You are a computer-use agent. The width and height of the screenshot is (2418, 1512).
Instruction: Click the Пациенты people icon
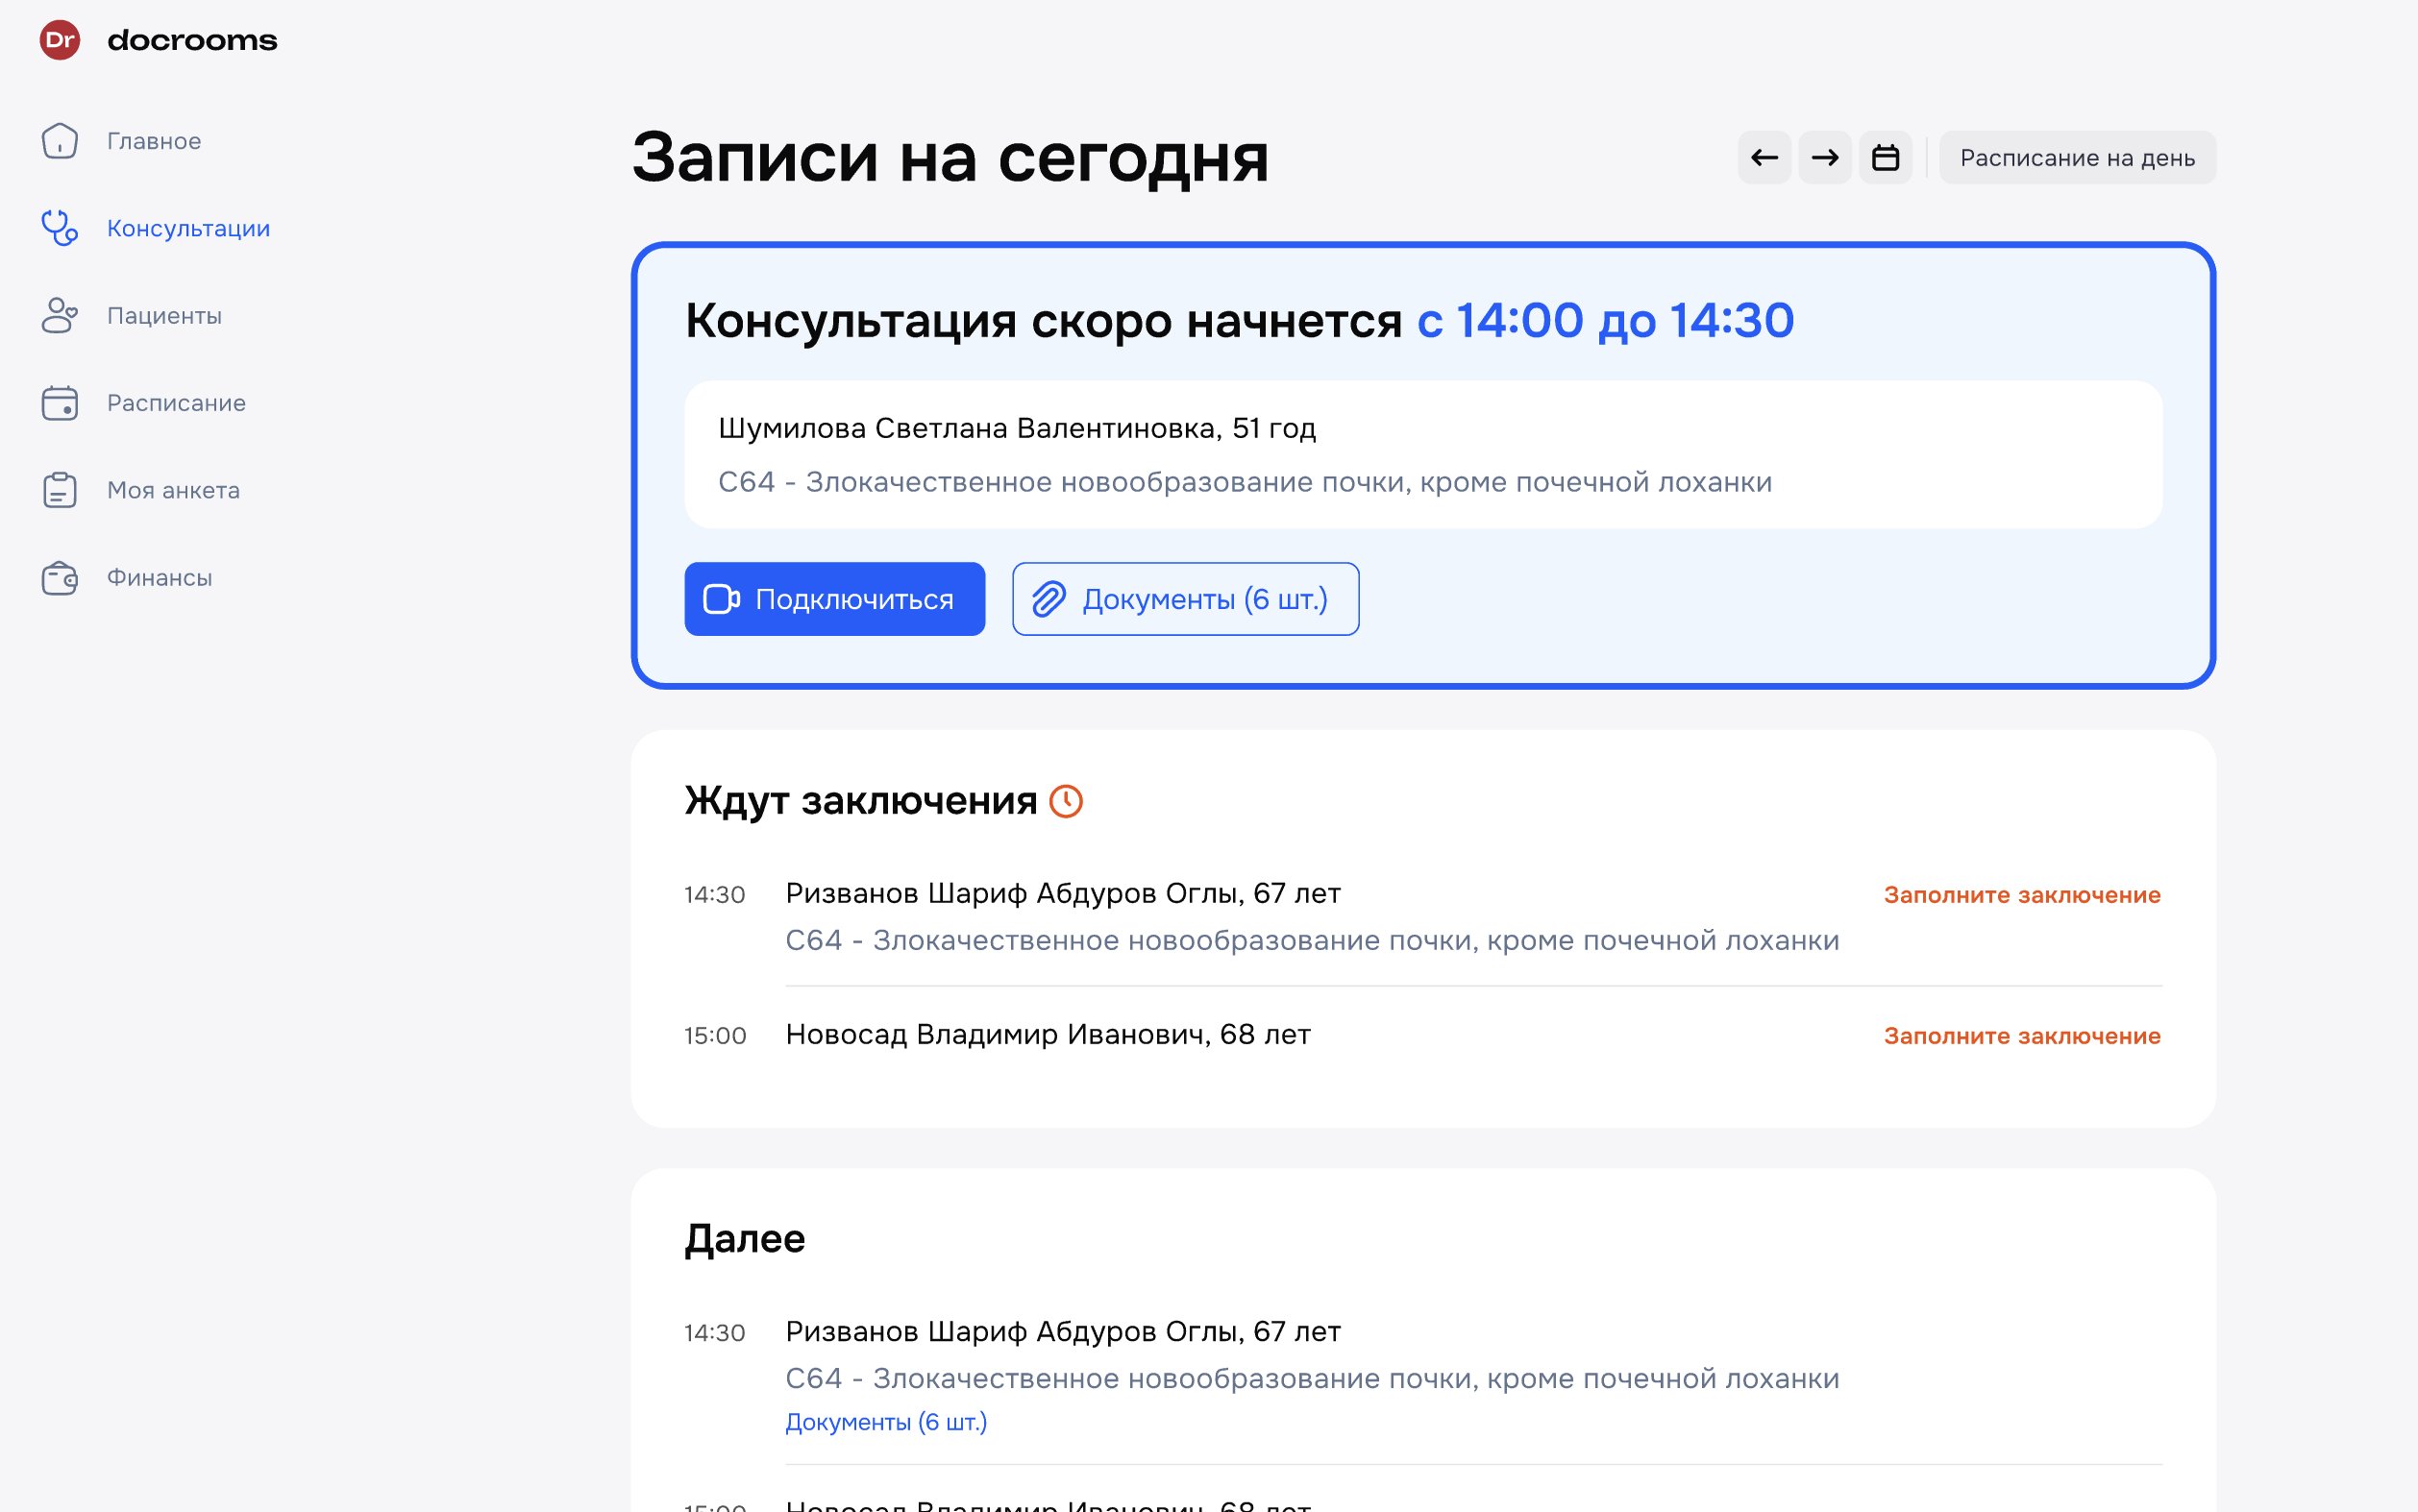[60, 315]
